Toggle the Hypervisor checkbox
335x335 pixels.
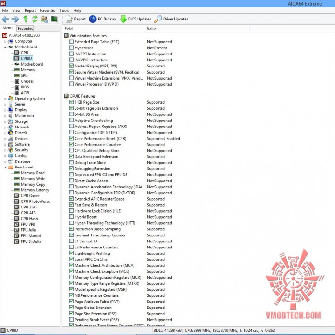pos(71,47)
